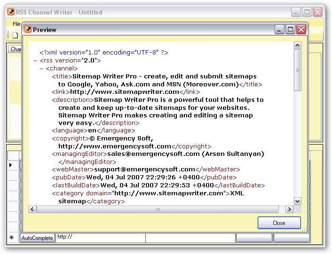This screenshot has height=254, width=332.
Task: Click the New document toolbar icon
Action: pos(15,35)
